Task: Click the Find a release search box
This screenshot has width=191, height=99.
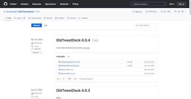Action: pos(146,25)
